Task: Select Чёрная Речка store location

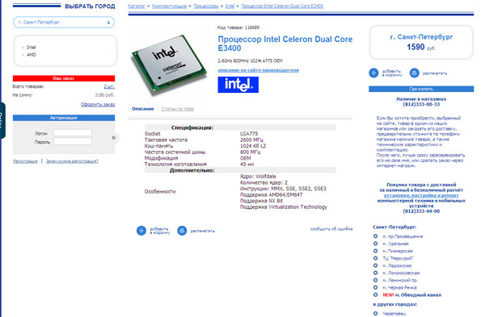Action: pos(399,288)
